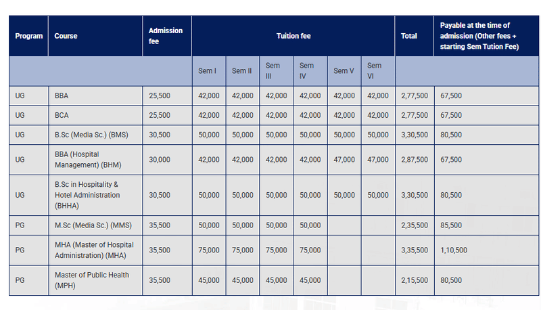Click the Payable at time of admission header
Image resolution: width=541 pixels, height=310 pixels.
coord(479,36)
